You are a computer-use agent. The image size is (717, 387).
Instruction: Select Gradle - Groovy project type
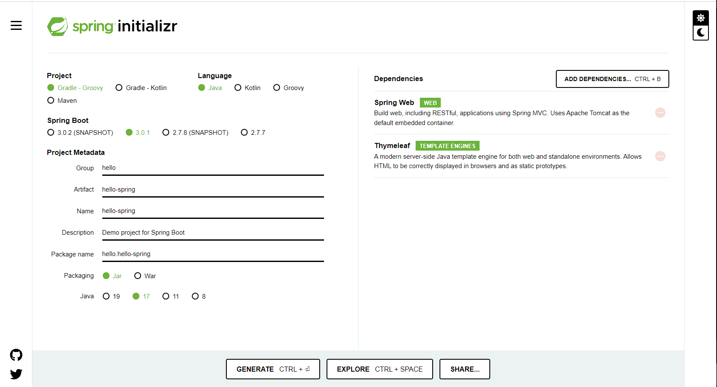[75, 88]
